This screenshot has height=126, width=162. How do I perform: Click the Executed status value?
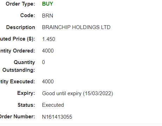coord(53,105)
